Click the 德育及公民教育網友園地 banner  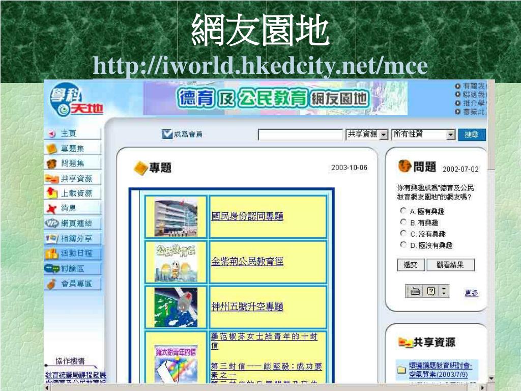click(x=275, y=98)
